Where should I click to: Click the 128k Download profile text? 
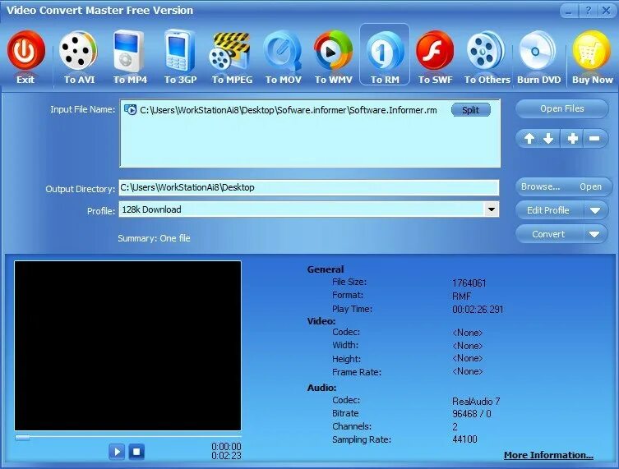coord(151,209)
